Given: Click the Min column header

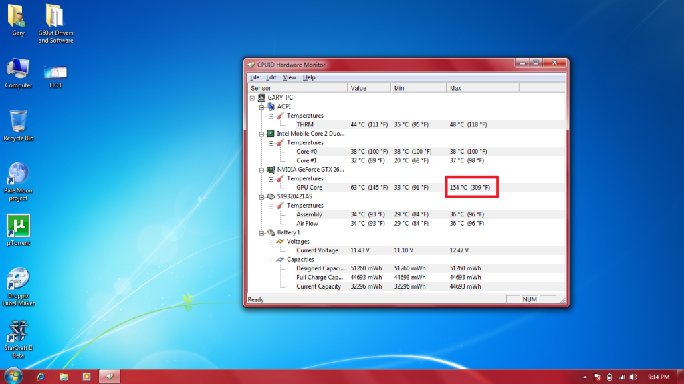Looking at the screenshot, I should click(x=419, y=88).
